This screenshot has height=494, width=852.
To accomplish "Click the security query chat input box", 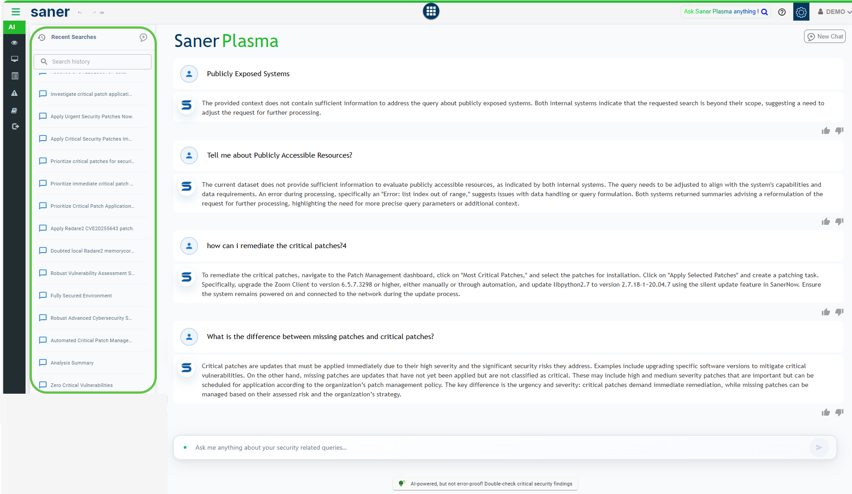I will pyautogui.click(x=493, y=447).
